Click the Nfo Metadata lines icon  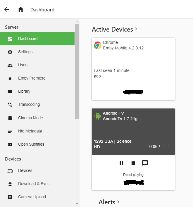click(x=10, y=131)
